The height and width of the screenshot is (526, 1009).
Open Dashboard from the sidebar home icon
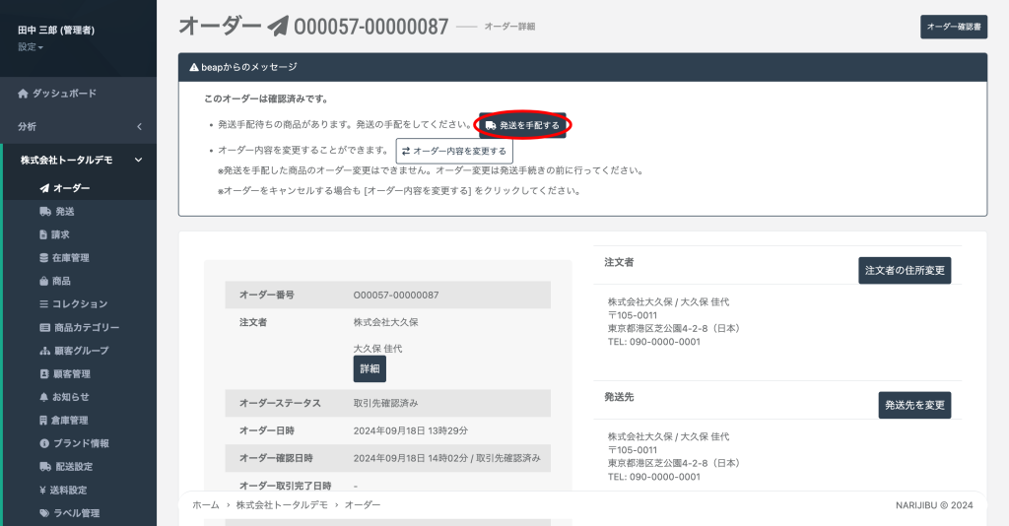tap(23, 94)
